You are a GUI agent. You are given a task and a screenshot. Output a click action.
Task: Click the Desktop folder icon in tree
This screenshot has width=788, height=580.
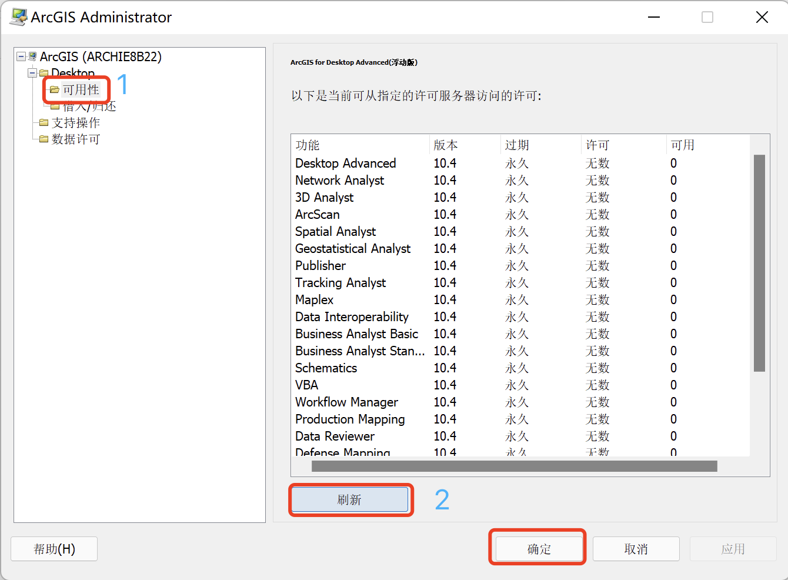(x=44, y=73)
